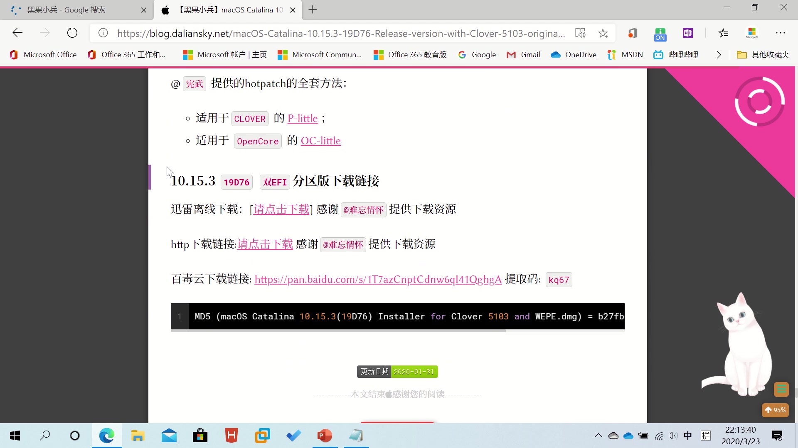Open the browser settings and more menu

781,33
